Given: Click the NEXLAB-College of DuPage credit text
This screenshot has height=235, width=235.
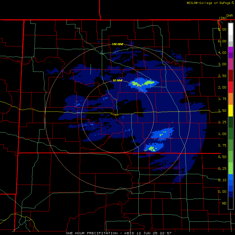Looking at the screenshot, I should (210, 3).
